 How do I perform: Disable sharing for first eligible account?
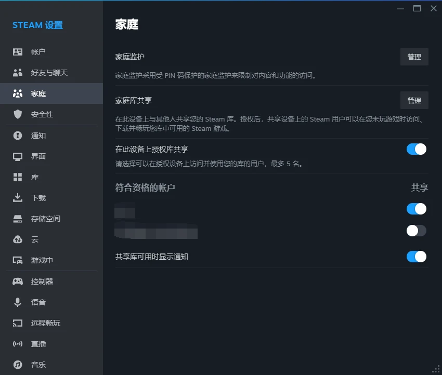pos(417,209)
